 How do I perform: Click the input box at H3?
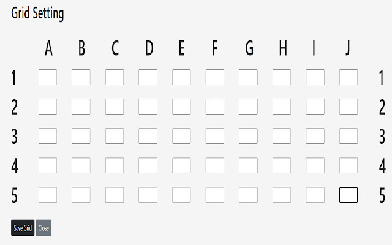point(282,136)
